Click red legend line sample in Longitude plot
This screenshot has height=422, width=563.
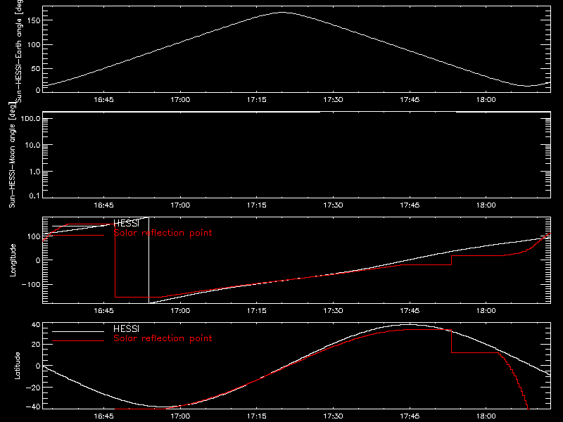(x=78, y=236)
